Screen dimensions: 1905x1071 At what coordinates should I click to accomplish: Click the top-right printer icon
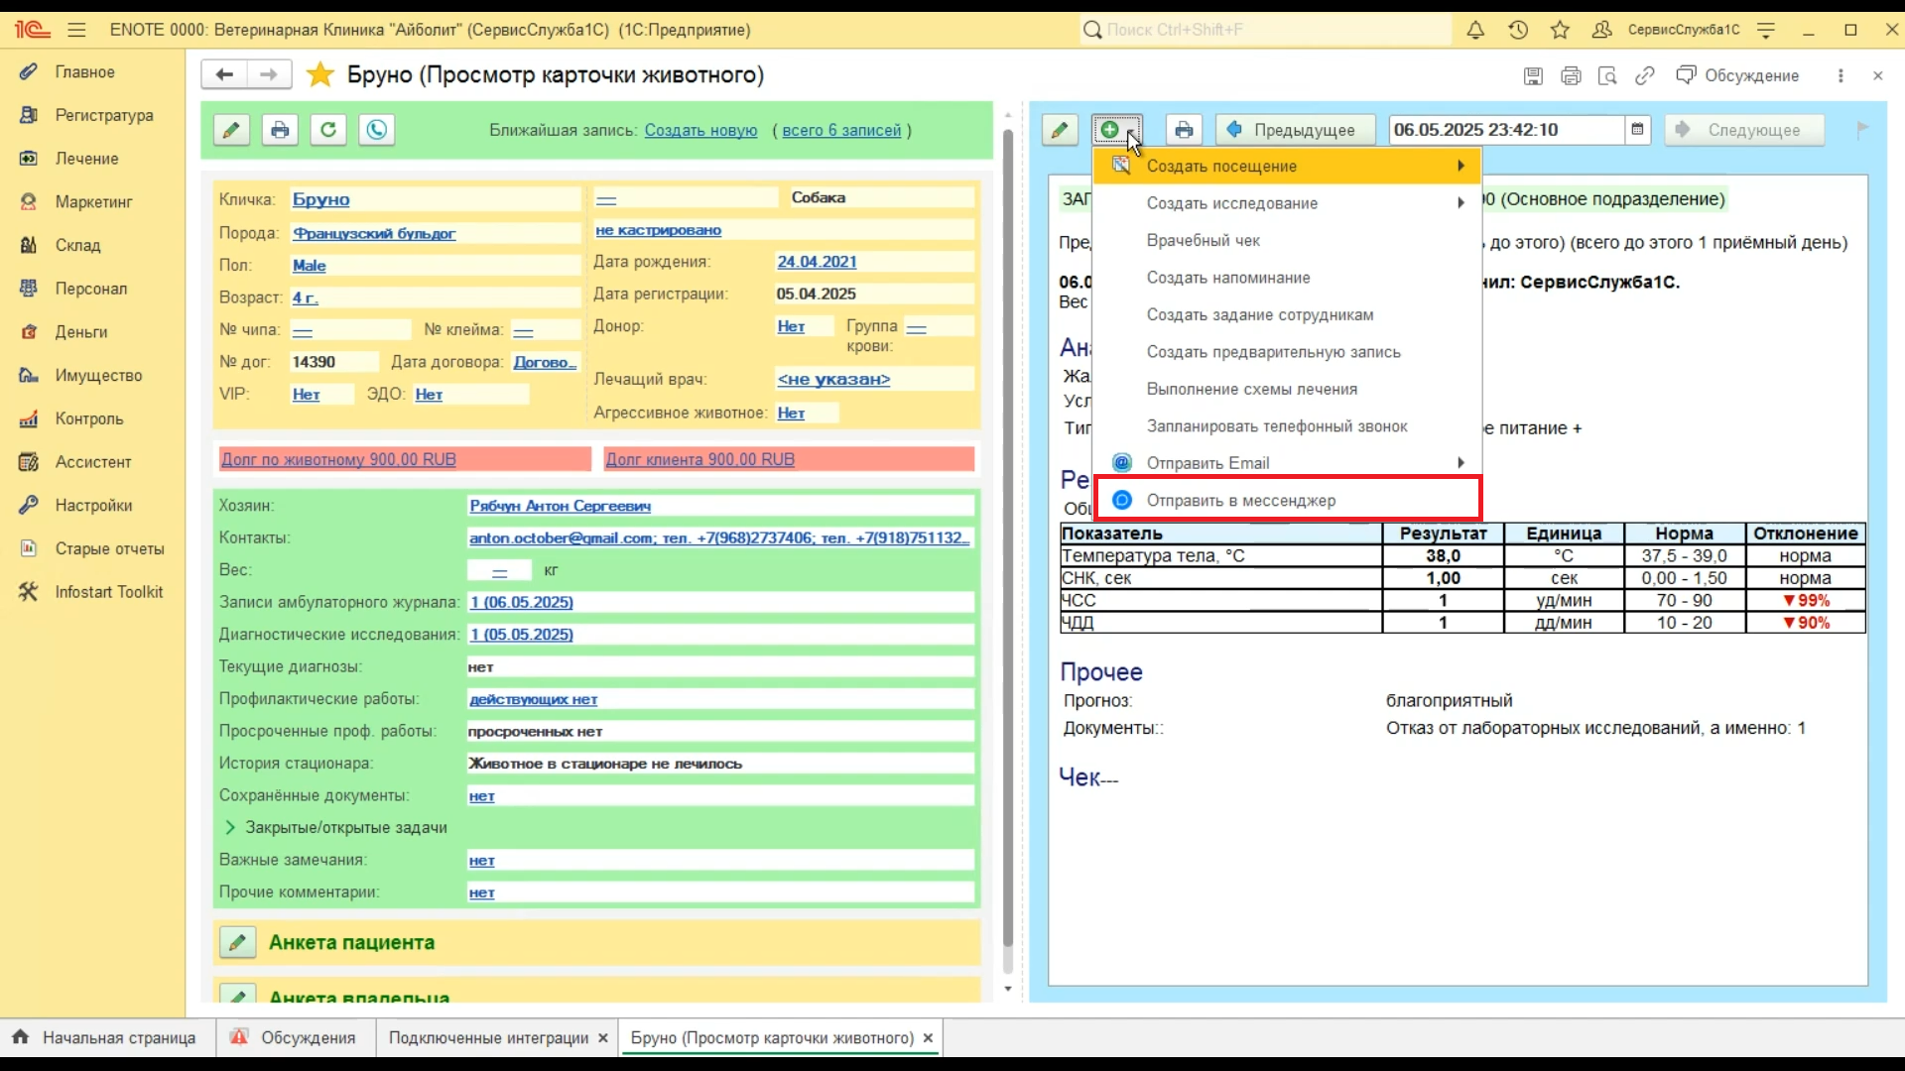tap(1571, 75)
